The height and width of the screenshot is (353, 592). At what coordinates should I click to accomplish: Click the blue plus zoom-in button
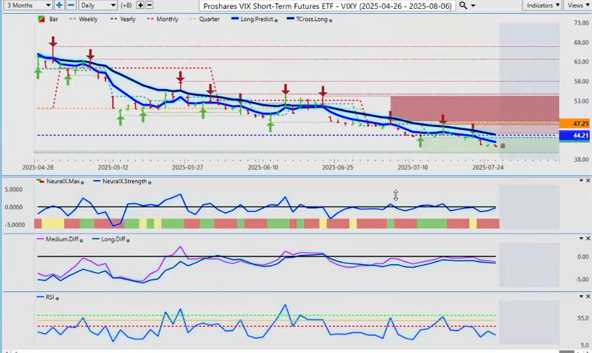pyautogui.click(x=59, y=5)
